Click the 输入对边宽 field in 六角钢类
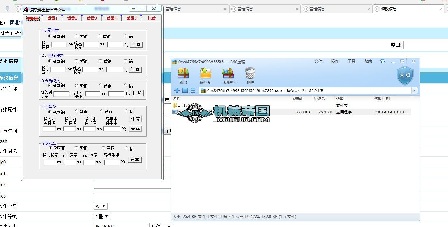 click(x=61, y=94)
